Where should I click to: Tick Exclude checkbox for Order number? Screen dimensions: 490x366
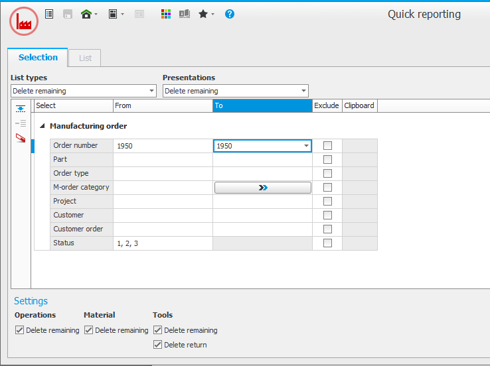tap(327, 146)
